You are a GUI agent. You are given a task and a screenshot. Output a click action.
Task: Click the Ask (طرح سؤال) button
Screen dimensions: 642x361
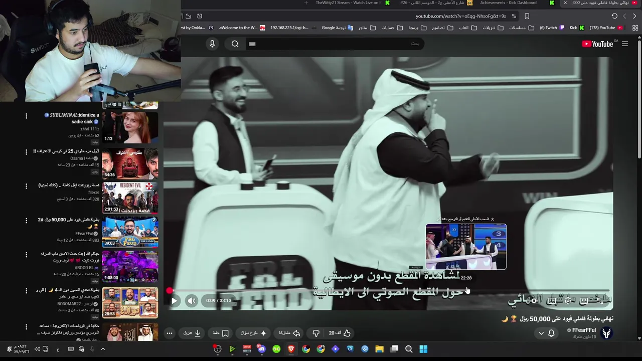tap(253, 333)
